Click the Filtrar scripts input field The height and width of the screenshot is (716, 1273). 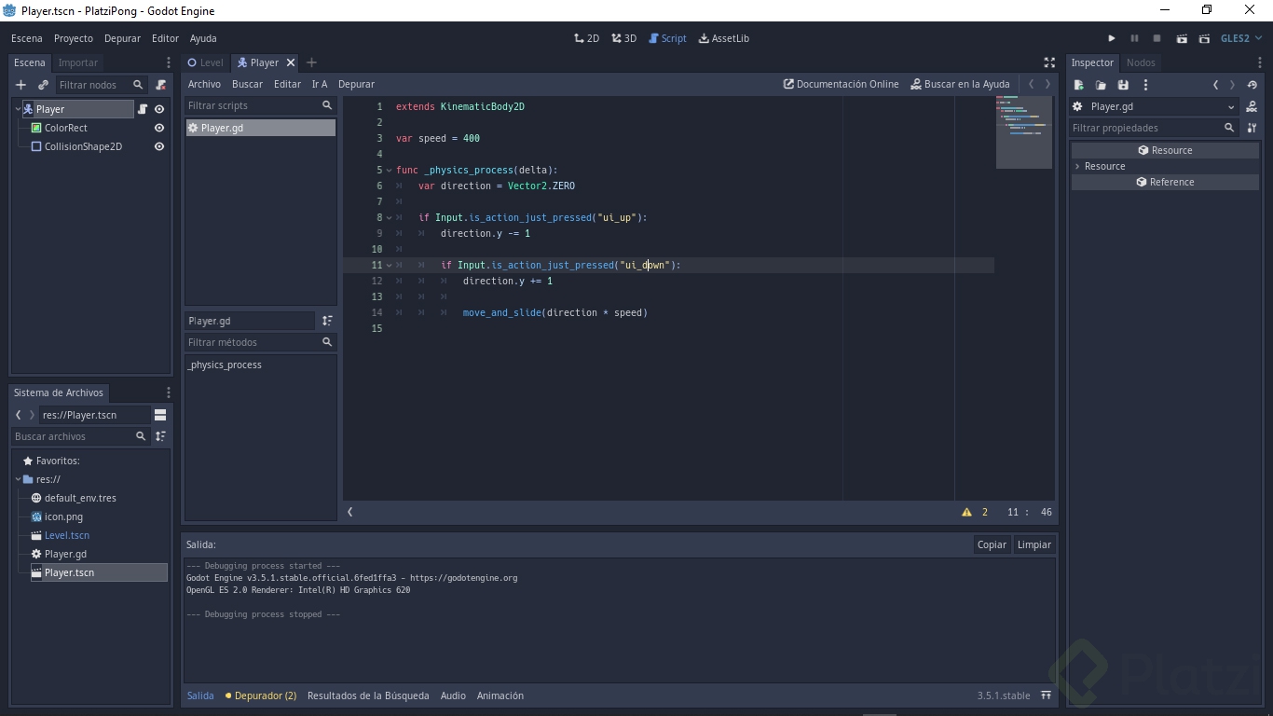252,105
